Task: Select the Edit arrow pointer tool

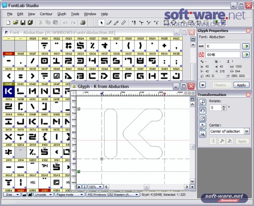Action: tap(101, 23)
